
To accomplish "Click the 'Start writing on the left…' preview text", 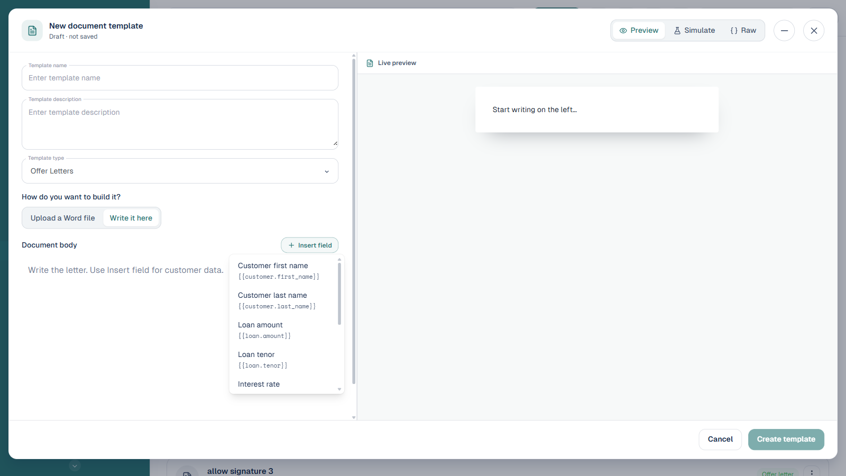I will (535, 109).
